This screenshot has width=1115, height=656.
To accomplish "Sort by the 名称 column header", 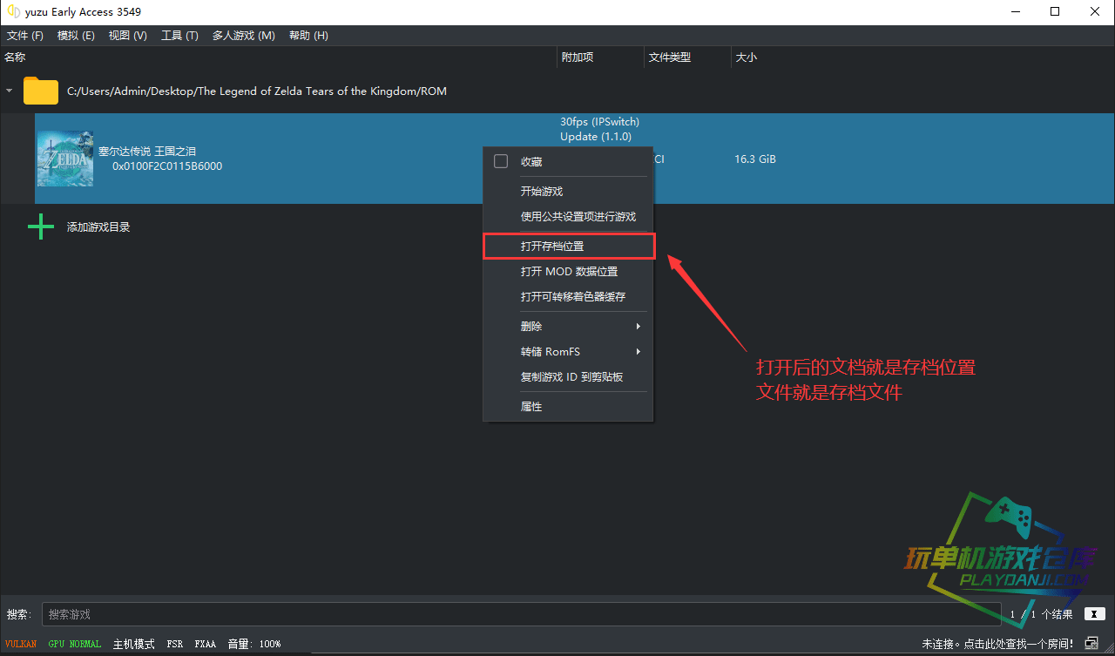I will [279, 57].
